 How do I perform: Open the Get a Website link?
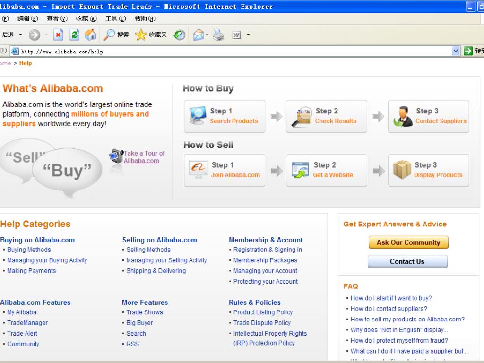pyautogui.click(x=333, y=175)
